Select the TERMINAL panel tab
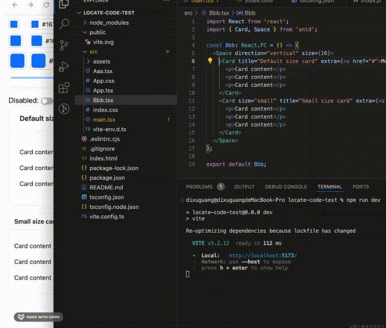Screen dimensions: 386x328 [x=329, y=187]
